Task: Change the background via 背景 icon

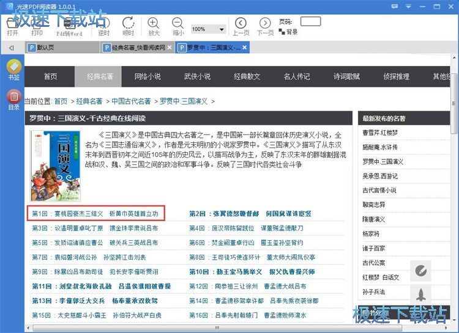Action: 288,32
